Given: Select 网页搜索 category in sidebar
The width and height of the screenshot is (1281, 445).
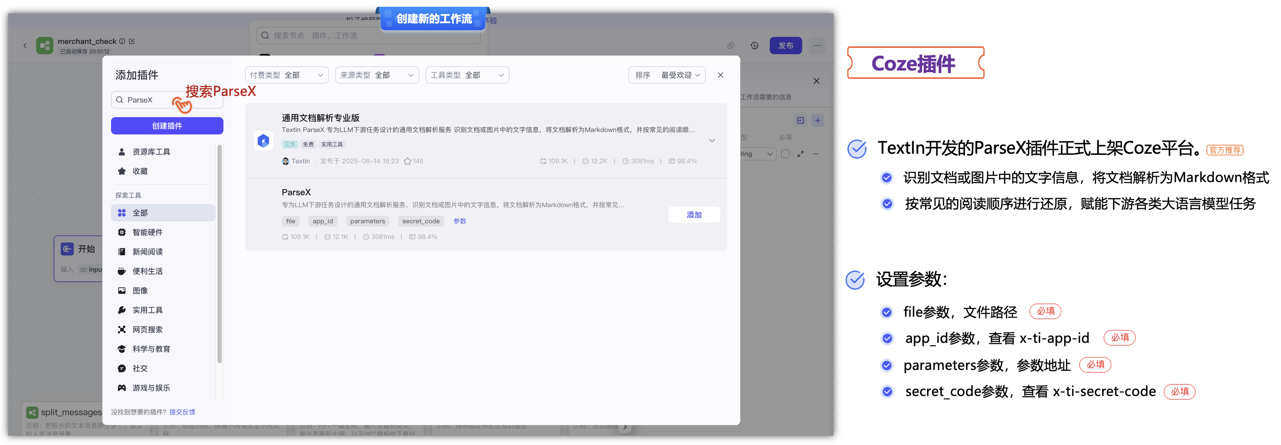Looking at the screenshot, I should [147, 329].
